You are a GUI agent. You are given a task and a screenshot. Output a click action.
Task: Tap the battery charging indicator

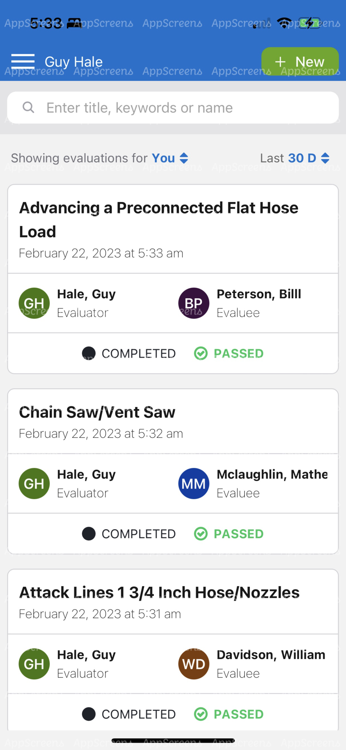310,23
